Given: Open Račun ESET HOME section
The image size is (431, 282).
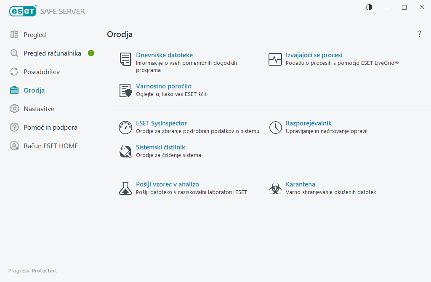Looking at the screenshot, I should 51,146.
